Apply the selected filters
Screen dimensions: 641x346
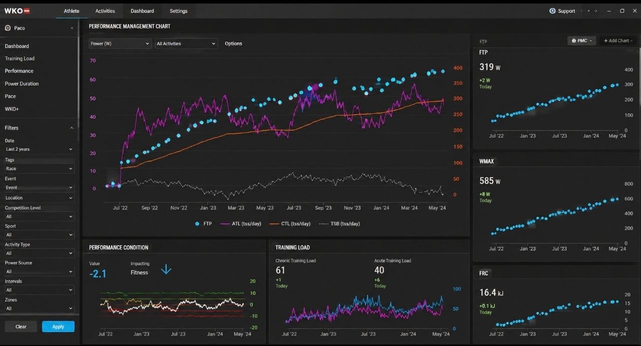pyautogui.click(x=58, y=326)
